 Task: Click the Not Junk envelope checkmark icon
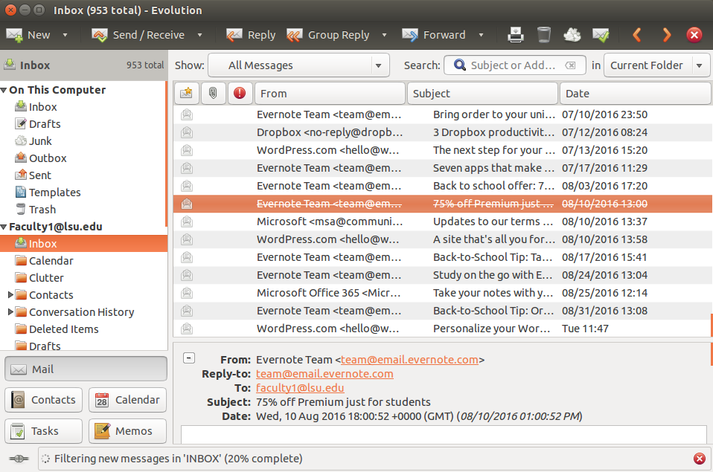click(x=601, y=35)
